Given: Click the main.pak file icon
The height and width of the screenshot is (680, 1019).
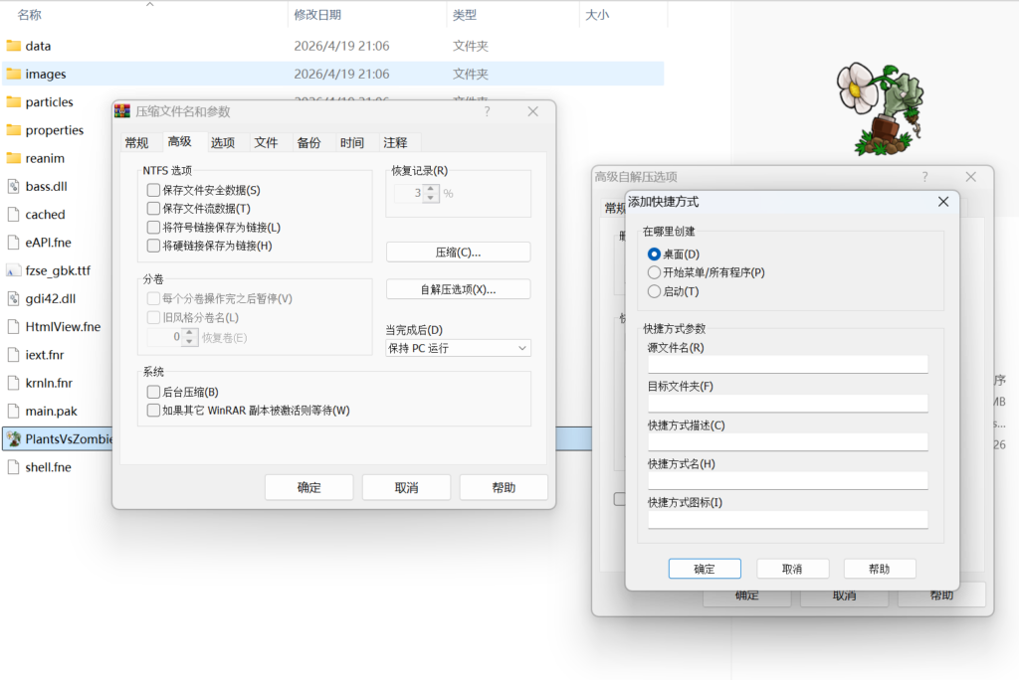Looking at the screenshot, I should 14,411.
